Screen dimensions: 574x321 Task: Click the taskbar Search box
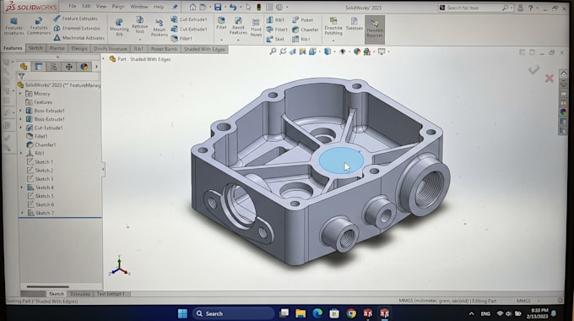click(x=233, y=313)
